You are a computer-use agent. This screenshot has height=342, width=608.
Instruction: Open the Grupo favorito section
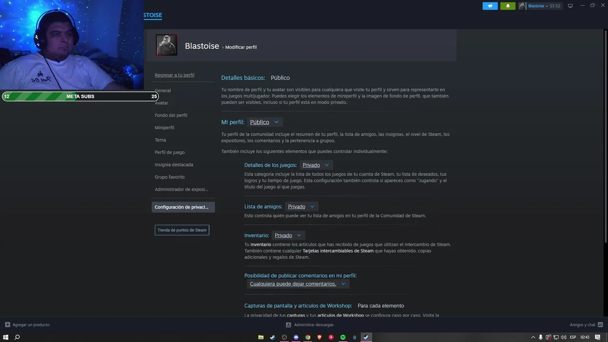tap(170, 177)
